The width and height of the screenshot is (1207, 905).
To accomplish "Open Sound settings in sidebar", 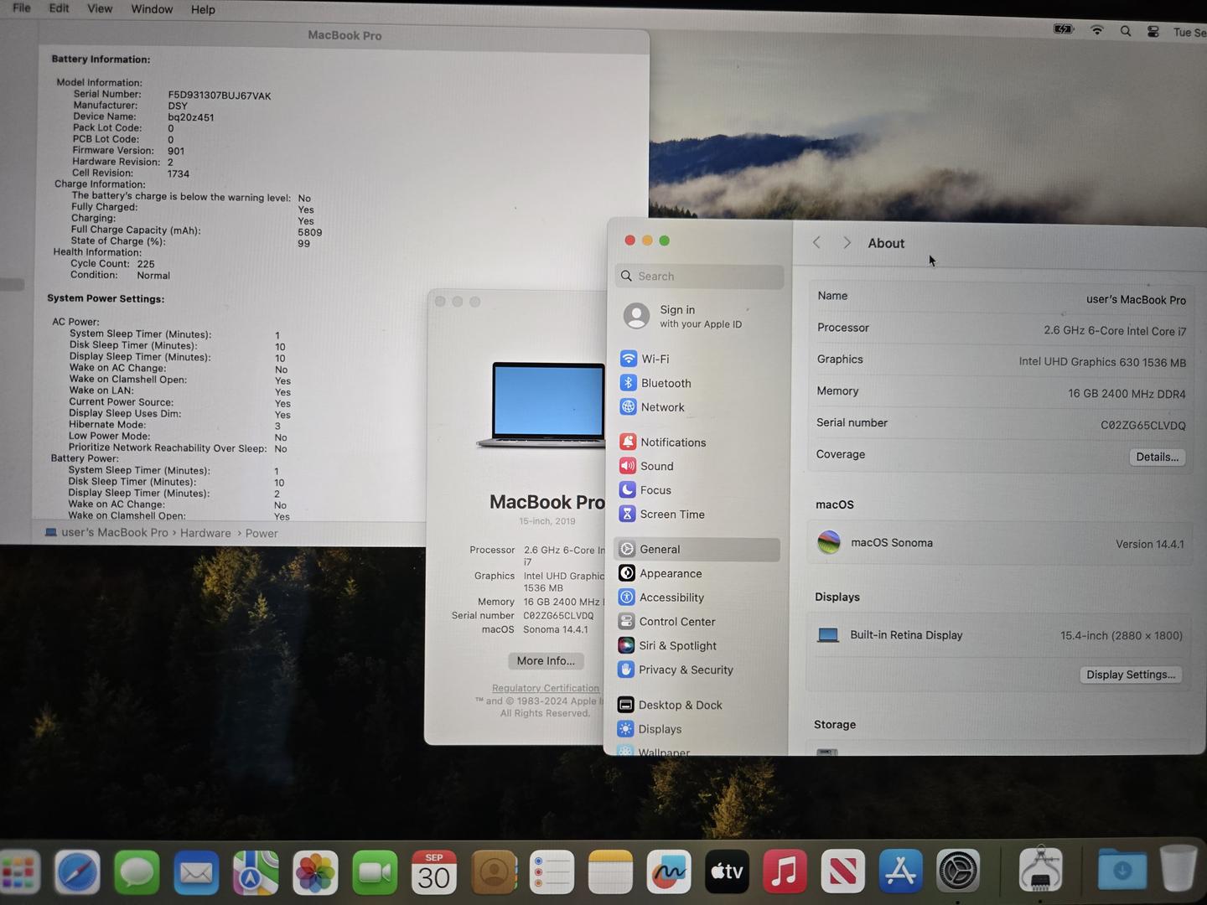I will click(656, 466).
